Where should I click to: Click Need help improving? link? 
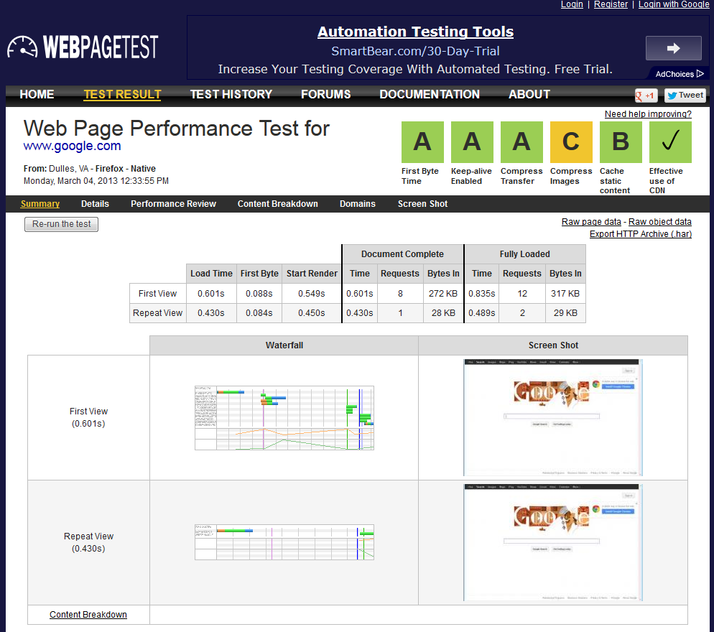click(x=648, y=114)
